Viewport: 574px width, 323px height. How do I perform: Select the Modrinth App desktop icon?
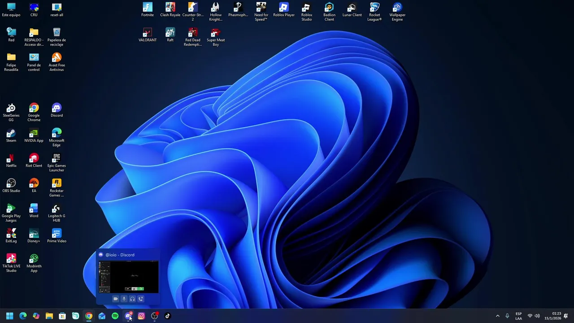coord(34,263)
